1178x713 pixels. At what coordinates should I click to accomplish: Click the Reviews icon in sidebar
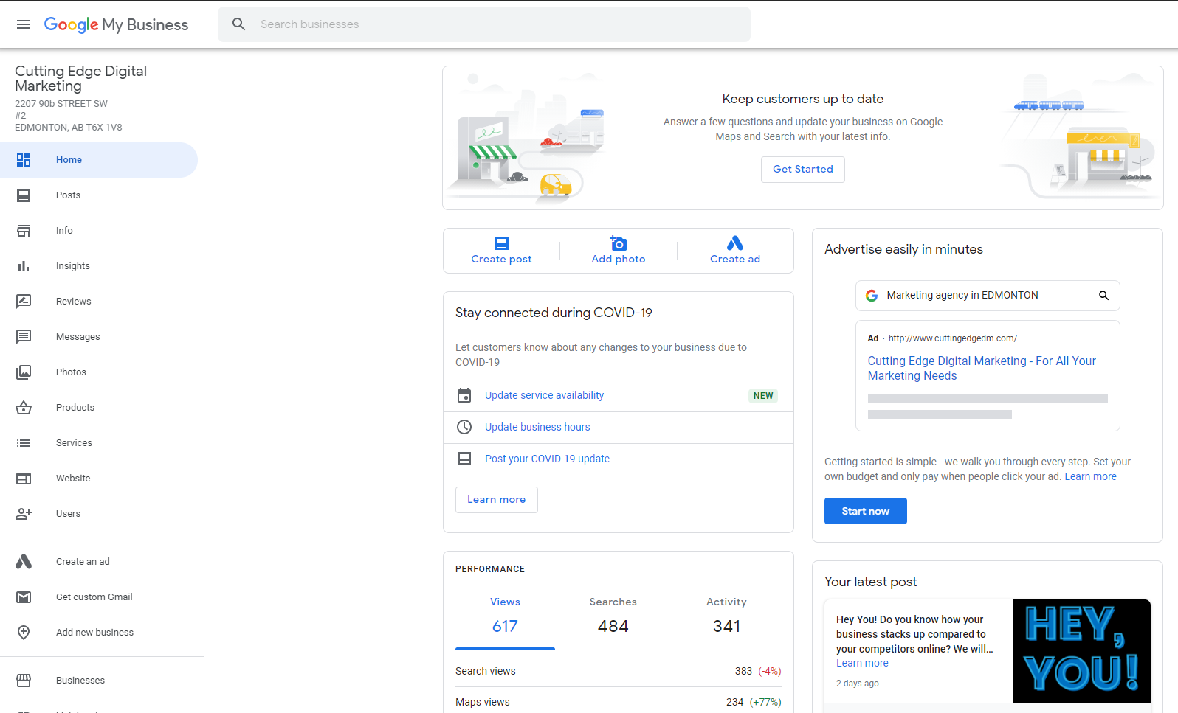[24, 302]
